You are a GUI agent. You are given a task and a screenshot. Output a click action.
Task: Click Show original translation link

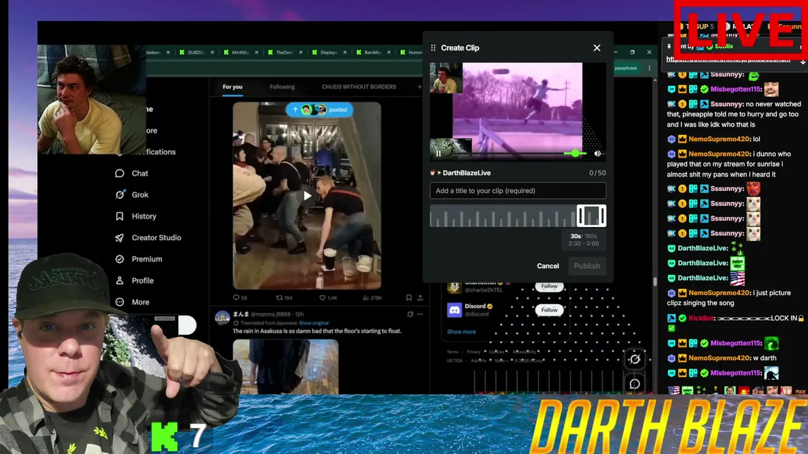(x=314, y=323)
